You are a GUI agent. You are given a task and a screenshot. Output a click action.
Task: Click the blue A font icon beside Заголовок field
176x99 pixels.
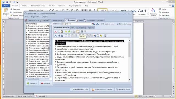(x=97, y=24)
